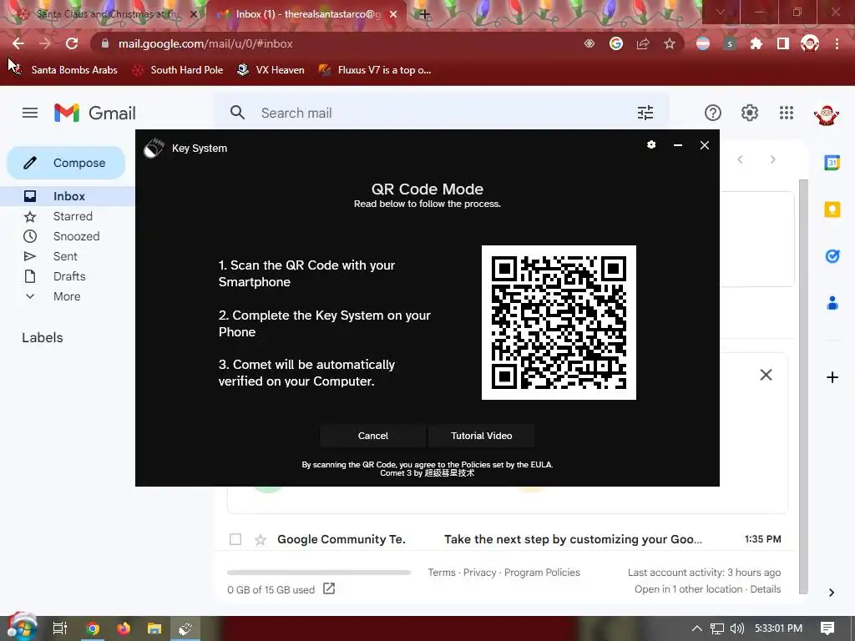The height and width of the screenshot is (641, 855).
Task: Go to older messages page arrow
Action: tap(772, 159)
